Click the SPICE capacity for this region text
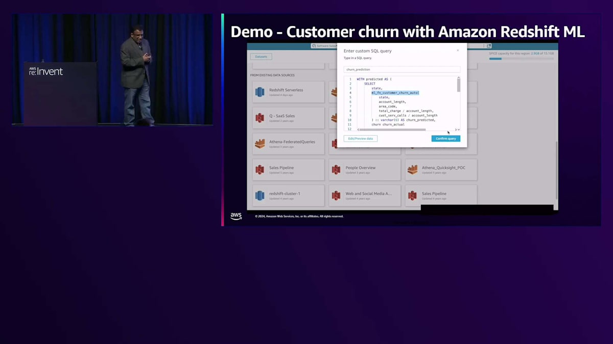 click(521, 53)
